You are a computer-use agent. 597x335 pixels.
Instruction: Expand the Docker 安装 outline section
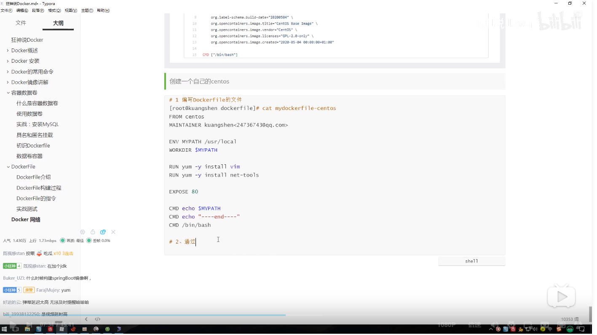pos(8,61)
